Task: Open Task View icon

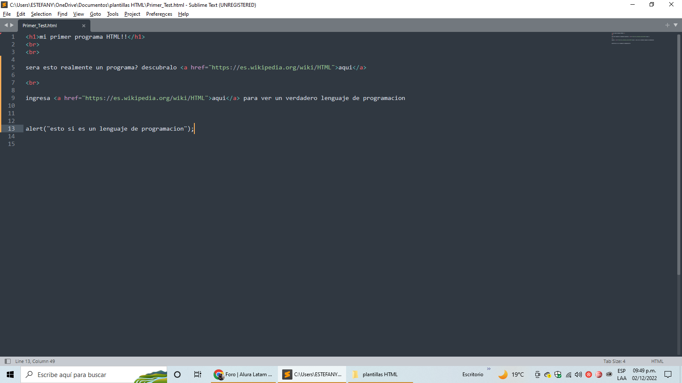Action: pyautogui.click(x=198, y=374)
